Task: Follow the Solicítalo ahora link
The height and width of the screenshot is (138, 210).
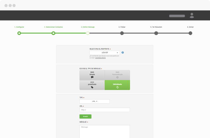Action: click(100, 58)
